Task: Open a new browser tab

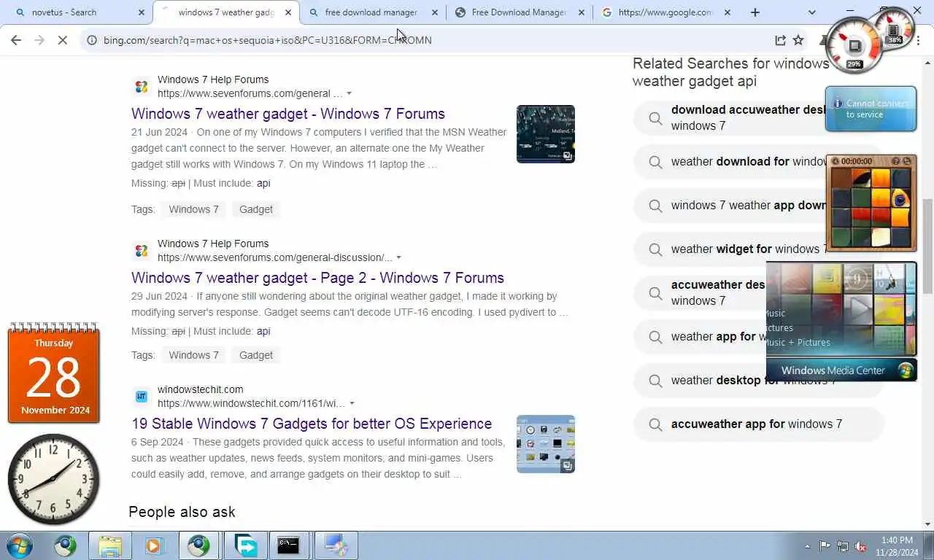Action: [755, 12]
